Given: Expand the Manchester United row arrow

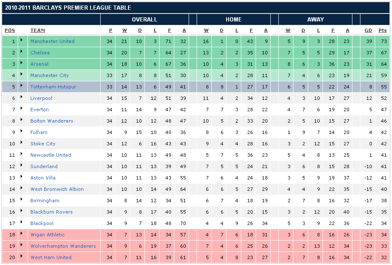Looking at the screenshot, I should point(21,40).
